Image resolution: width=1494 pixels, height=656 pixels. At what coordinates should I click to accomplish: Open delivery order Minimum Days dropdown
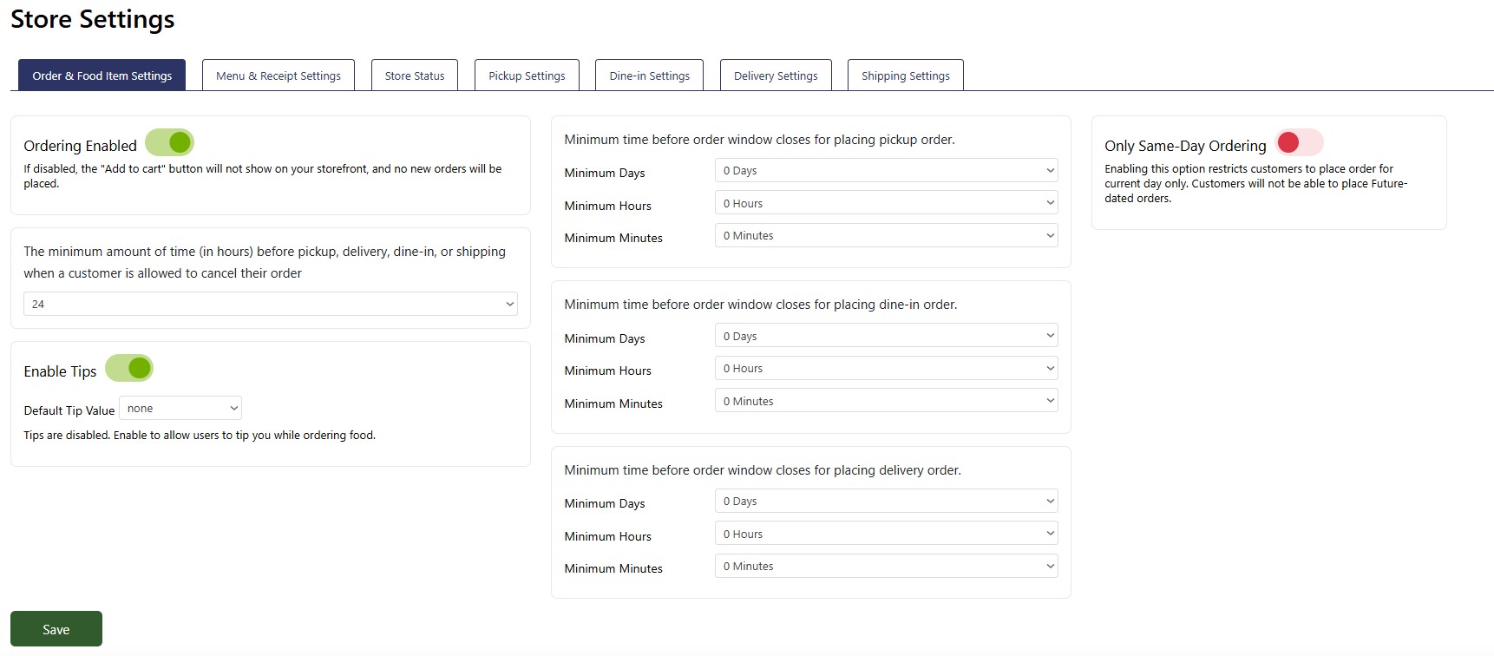(886, 502)
